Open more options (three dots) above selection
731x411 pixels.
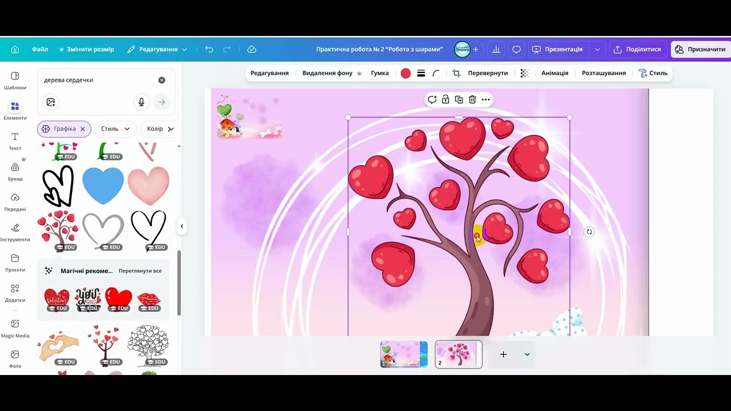click(x=485, y=99)
